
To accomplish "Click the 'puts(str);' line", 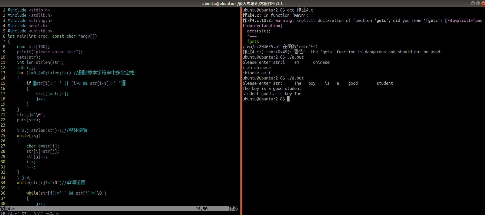I will point(28,120).
